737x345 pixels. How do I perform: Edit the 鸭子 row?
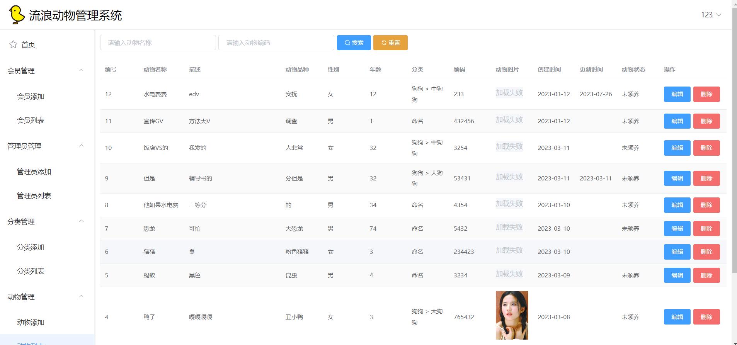pos(677,317)
